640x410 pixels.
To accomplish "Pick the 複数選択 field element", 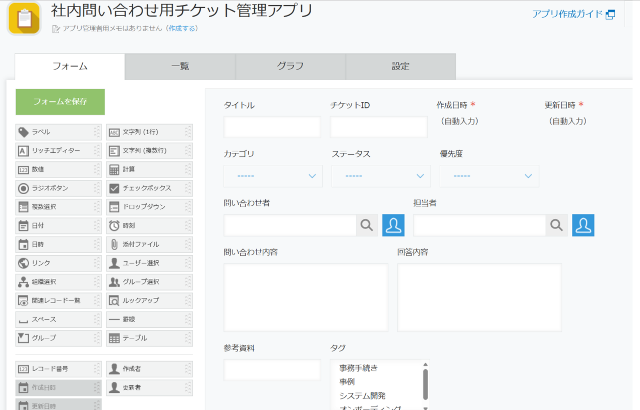I will (x=59, y=207).
